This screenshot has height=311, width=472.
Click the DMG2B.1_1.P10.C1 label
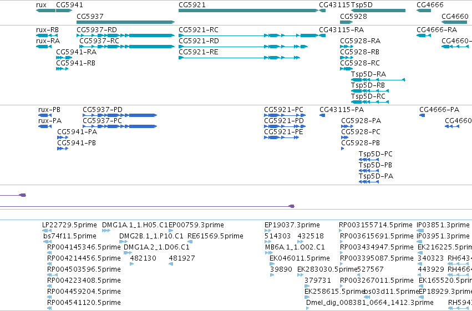pos(151,236)
